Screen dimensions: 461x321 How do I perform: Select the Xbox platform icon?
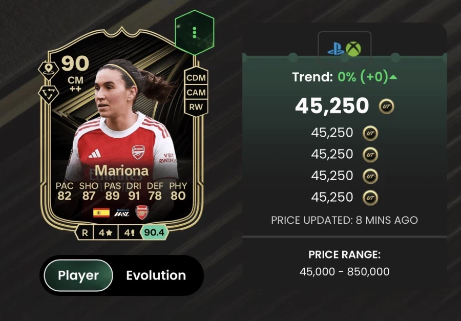pos(353,49)
